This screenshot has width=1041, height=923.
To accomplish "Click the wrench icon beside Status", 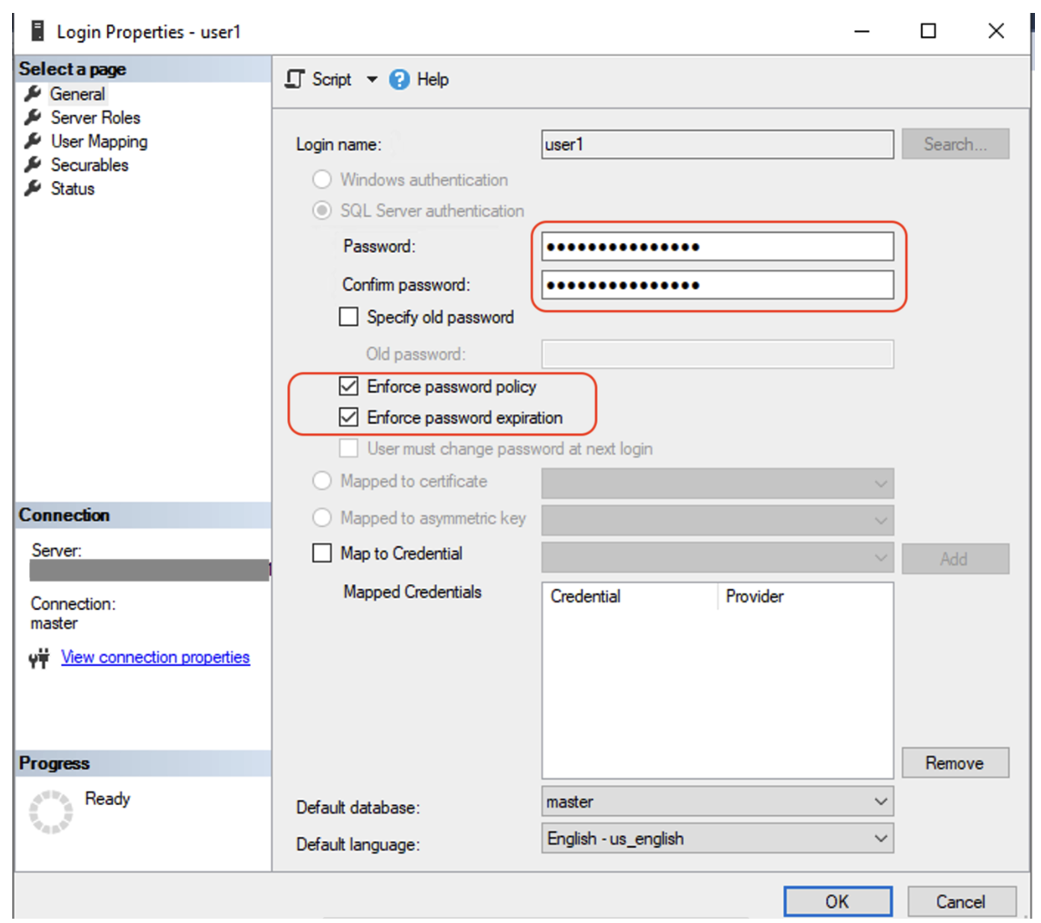I will [33, 187].
